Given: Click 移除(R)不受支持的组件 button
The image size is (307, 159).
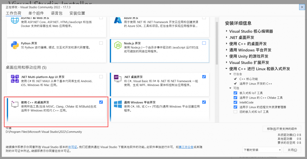Looking at the screenshot, I should (x=282, y=129).
